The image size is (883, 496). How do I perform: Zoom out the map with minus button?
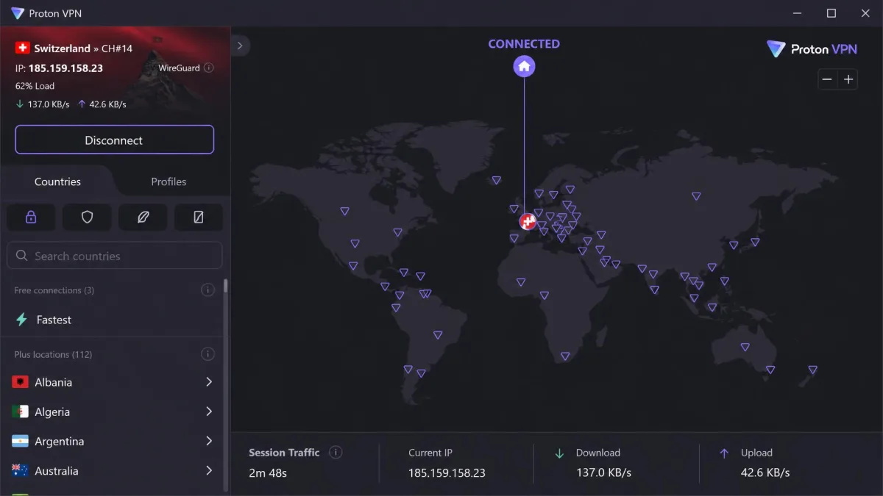[828, 79]
